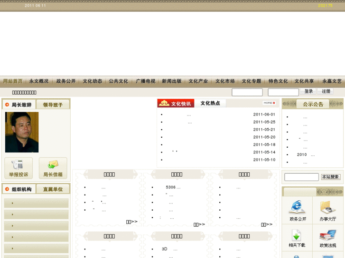Open list item starting with 5306
The width and height of the screenshot is (345, 258).
click(x=173, y=187)
